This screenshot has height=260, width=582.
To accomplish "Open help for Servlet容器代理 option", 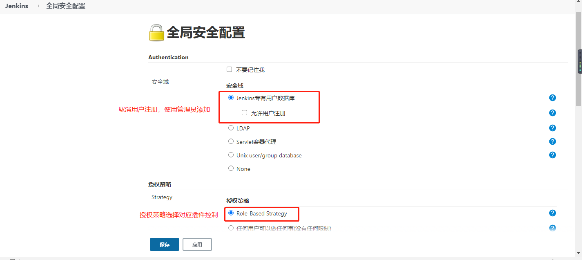I will click(552, 141).
